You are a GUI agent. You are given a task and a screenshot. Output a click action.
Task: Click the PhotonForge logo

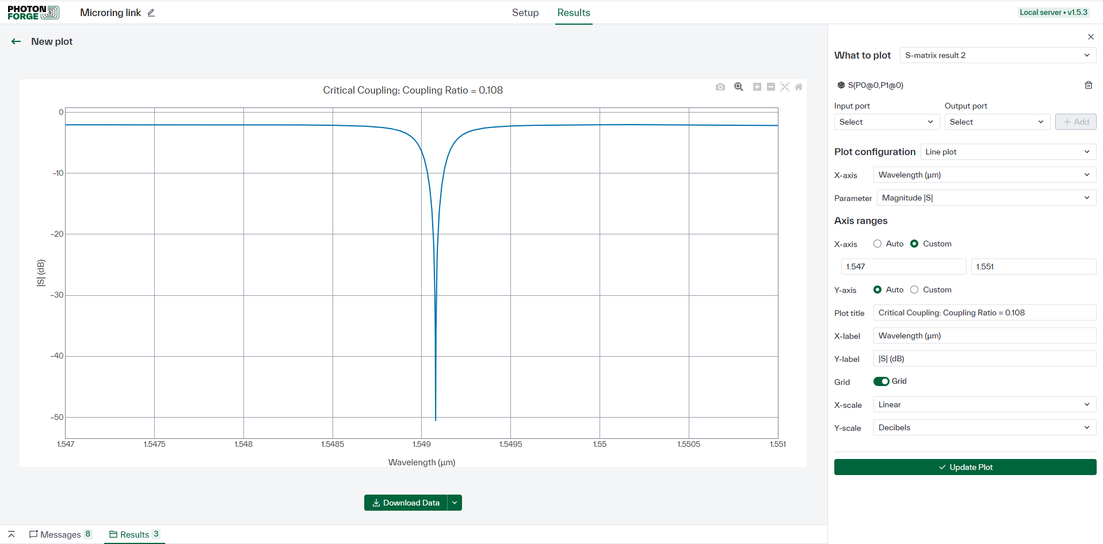(33, 13)
